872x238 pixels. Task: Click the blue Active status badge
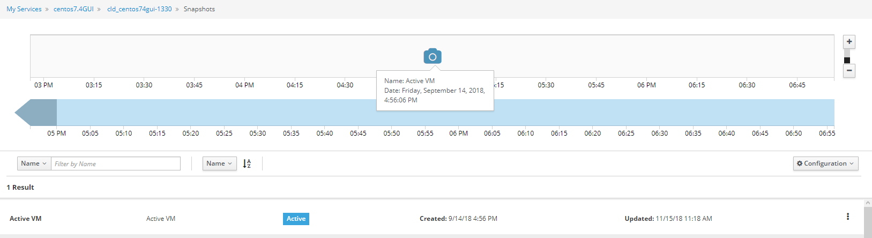(296, 219)
